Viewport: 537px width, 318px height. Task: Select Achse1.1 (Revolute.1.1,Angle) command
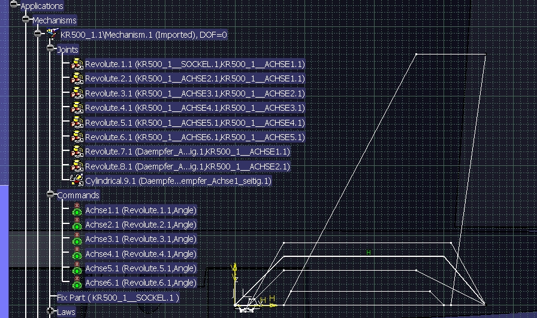coord(141,210)
